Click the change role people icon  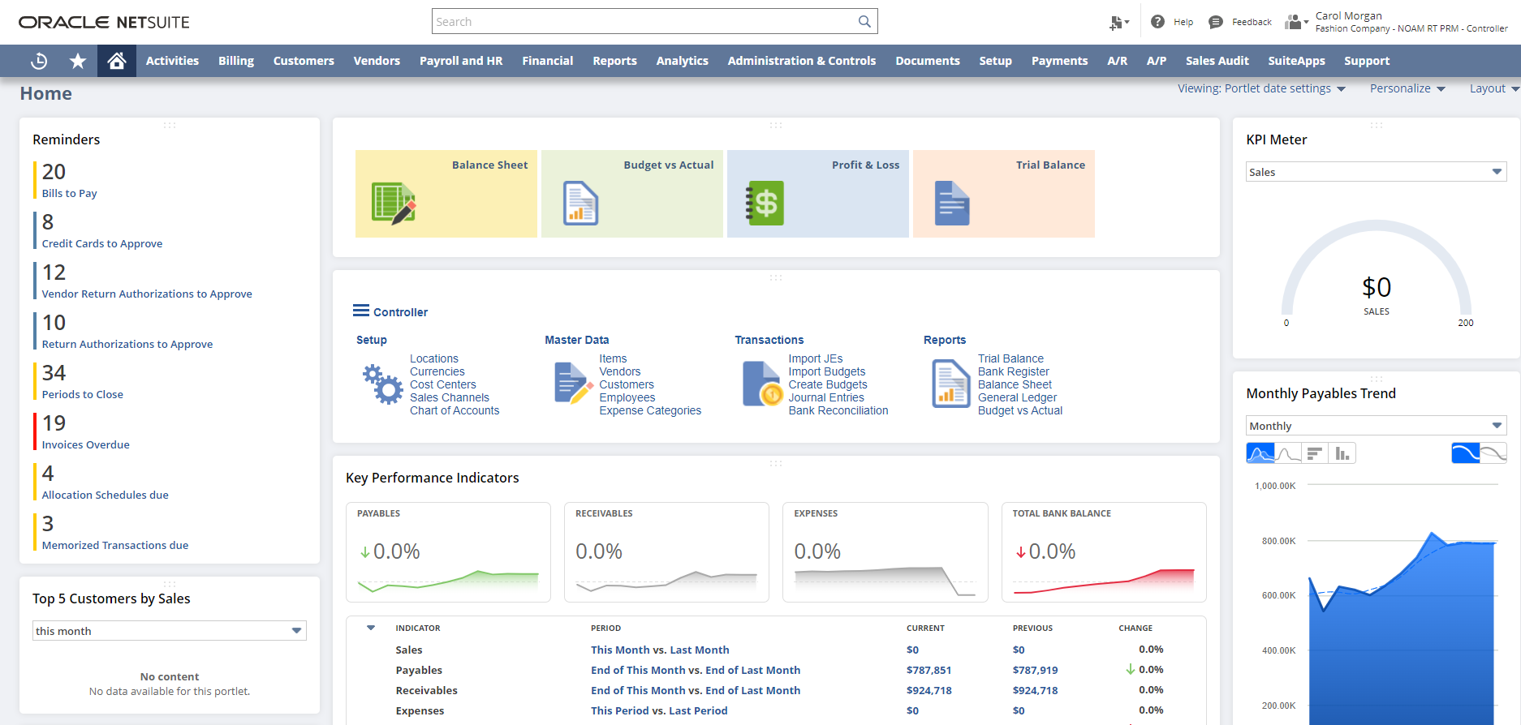1295,22
